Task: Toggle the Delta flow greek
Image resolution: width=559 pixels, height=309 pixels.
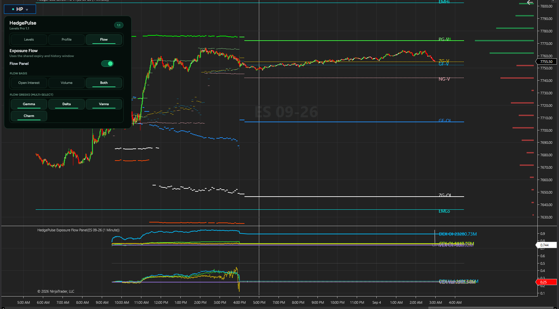Action: pyautogui.click(x=66, y=104)
